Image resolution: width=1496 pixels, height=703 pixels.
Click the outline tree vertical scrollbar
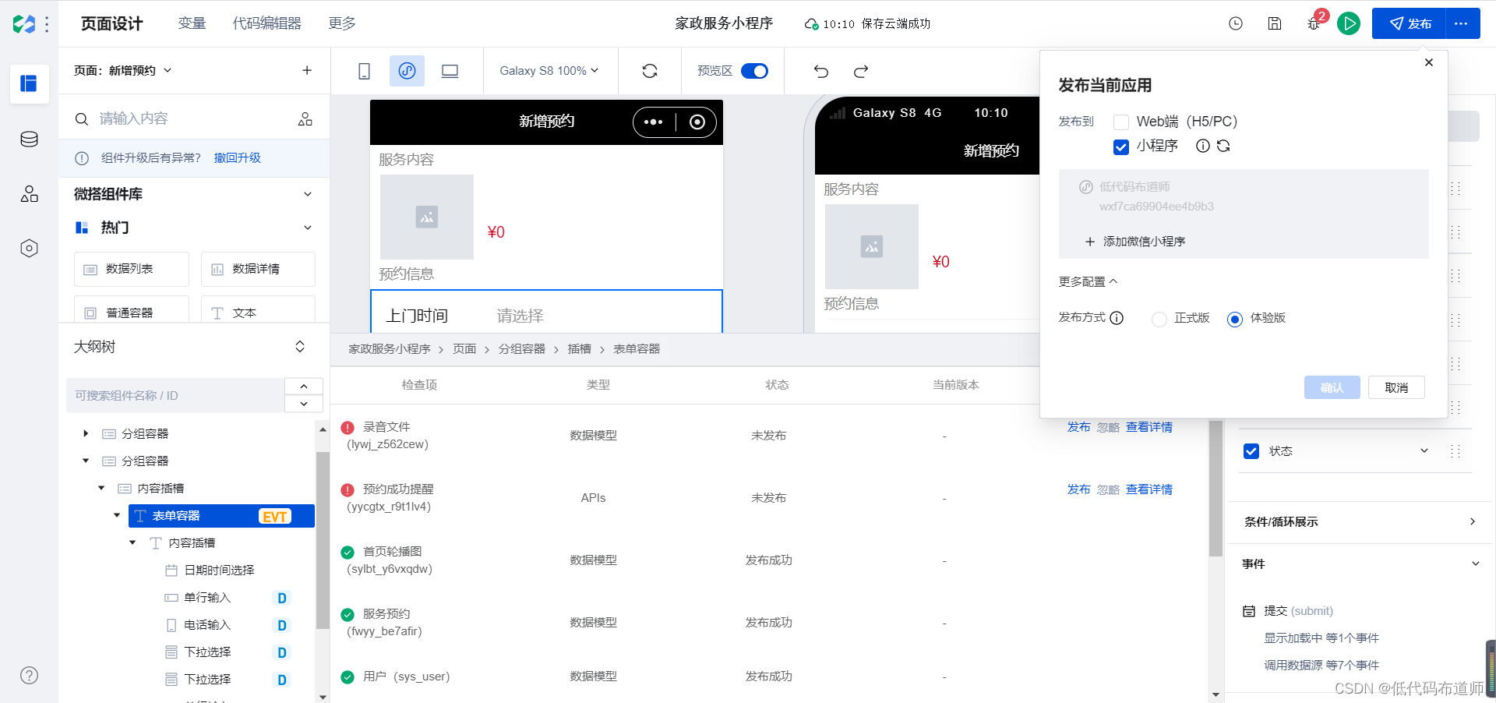coord(323,539)
